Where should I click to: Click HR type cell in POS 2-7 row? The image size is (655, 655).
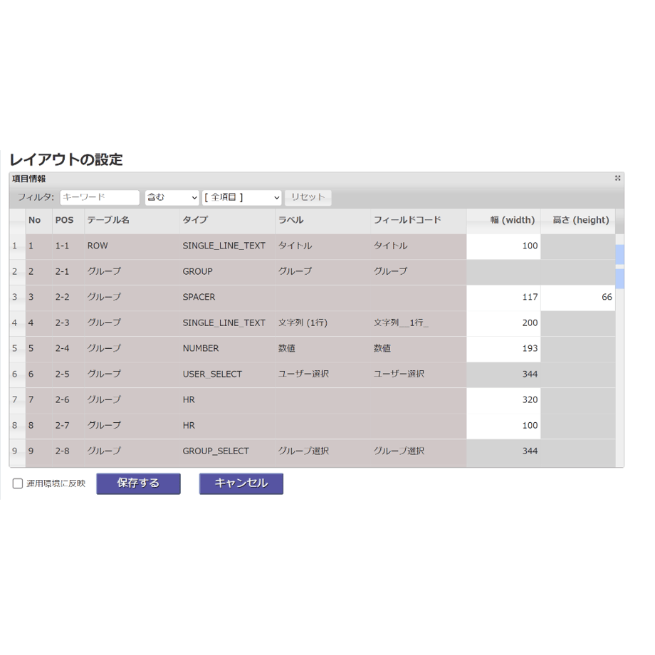click(x=228, y=426)
